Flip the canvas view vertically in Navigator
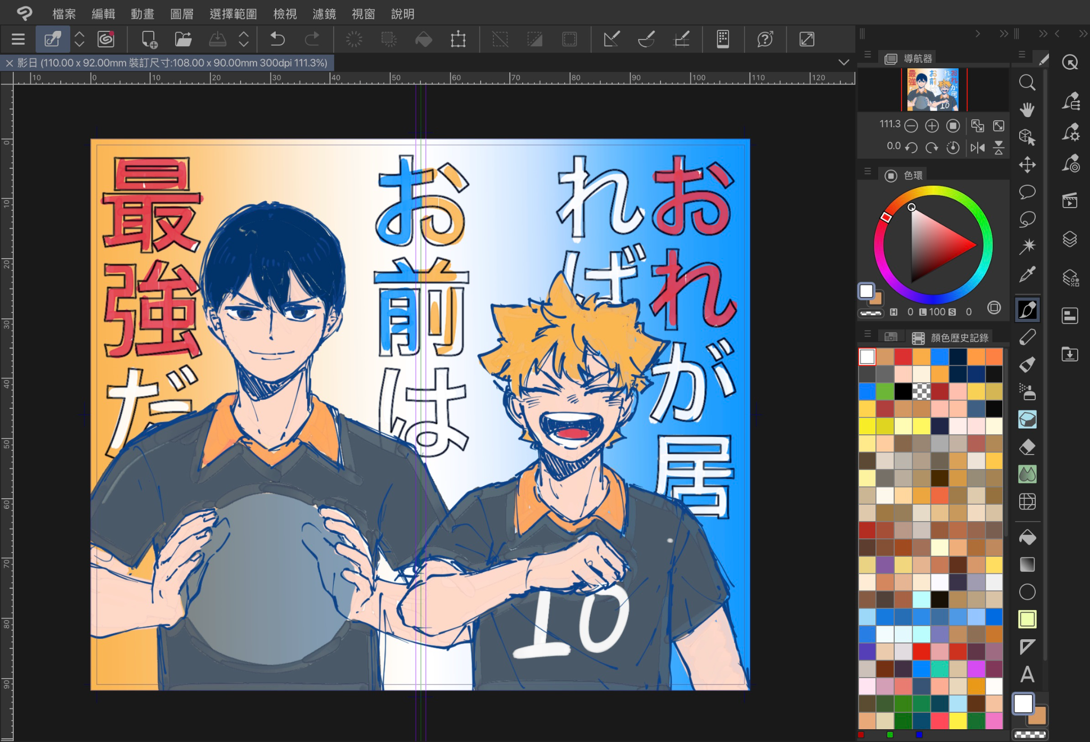Image resolution: width=1090 pixels, height=742 pixels. [x=999, y=147]
